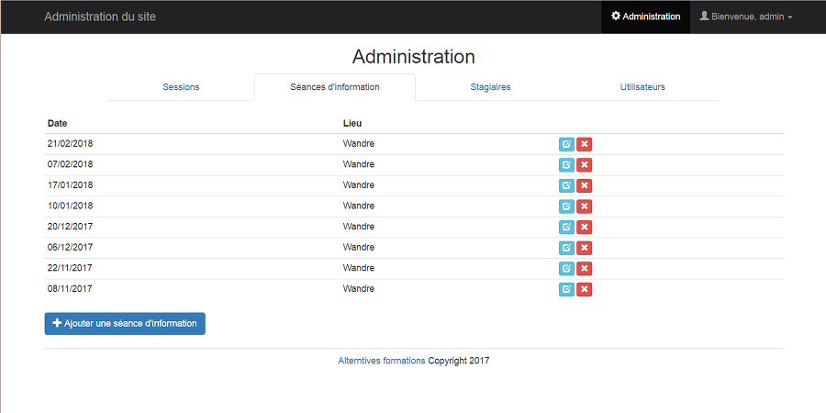Open the Alterntives formations footer link
This screenshot has height=413, width=826.
tap(381, 361)
